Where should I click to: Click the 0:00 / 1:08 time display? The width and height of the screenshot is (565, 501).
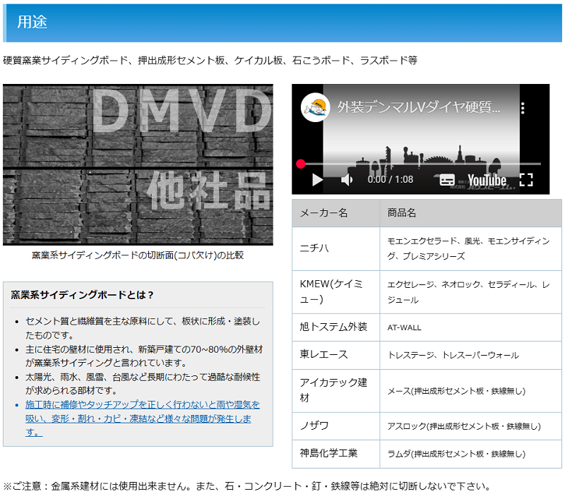pyautogui.click(x=391, y=179)
